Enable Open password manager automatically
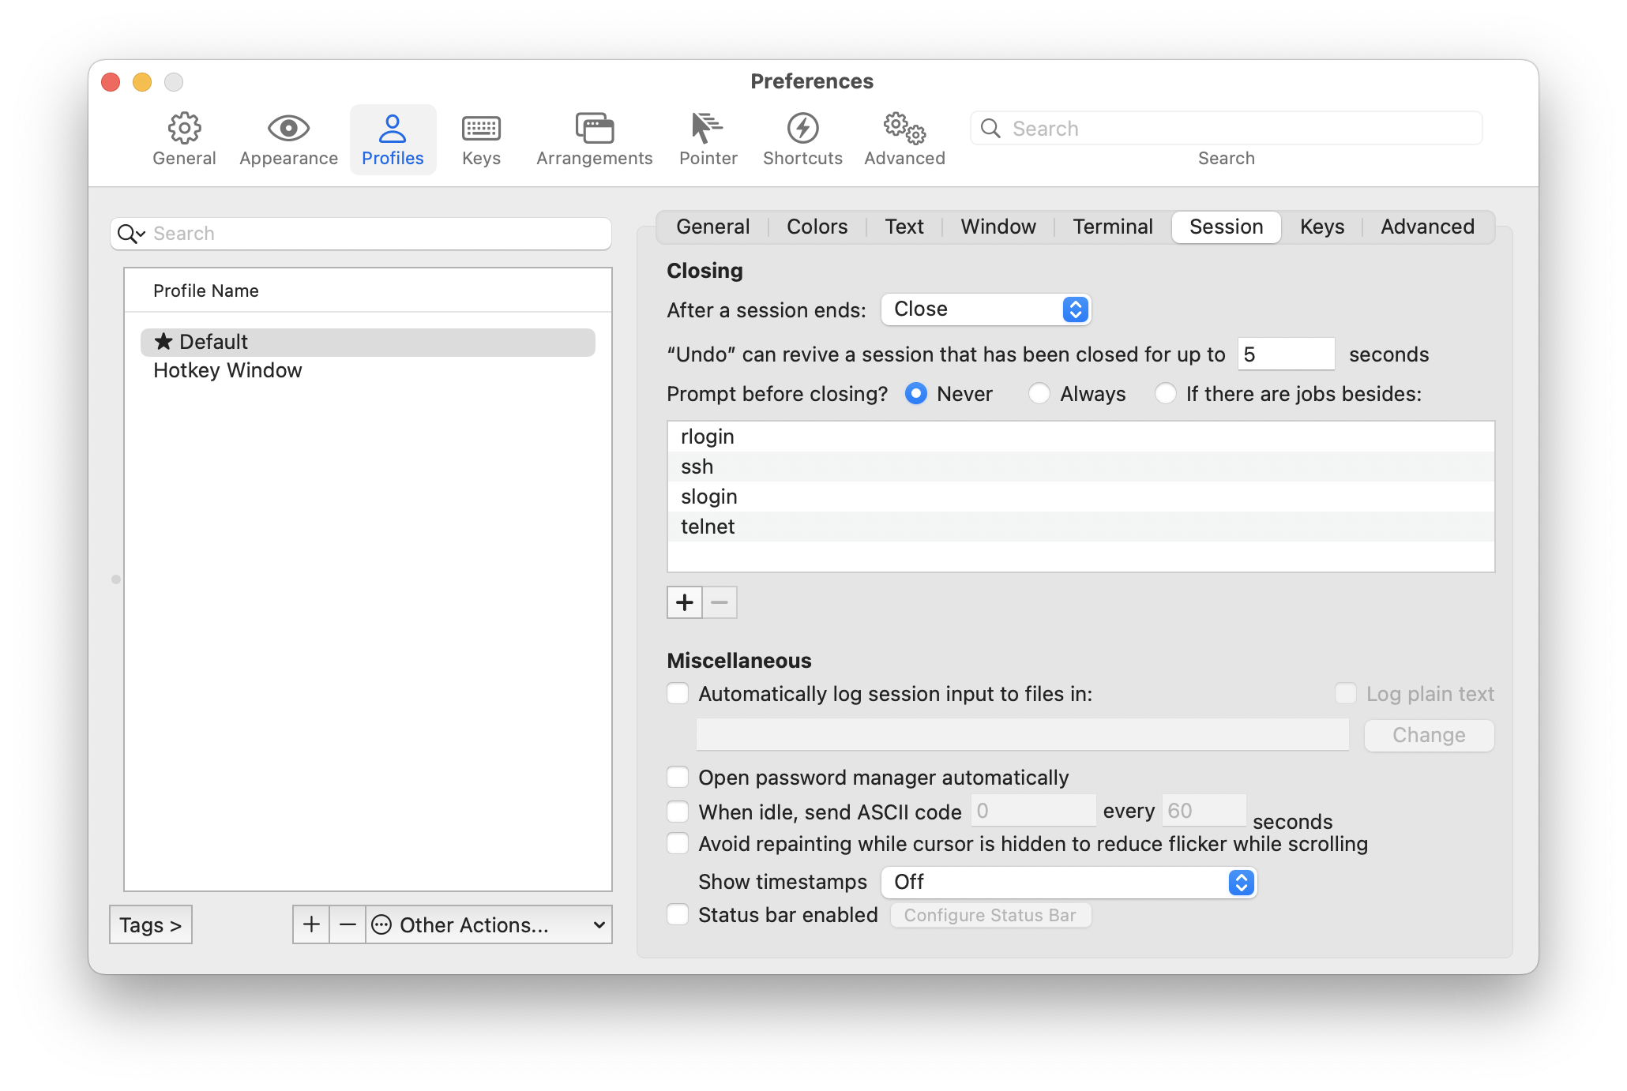 pyautogui.click(x=678, y=778)
